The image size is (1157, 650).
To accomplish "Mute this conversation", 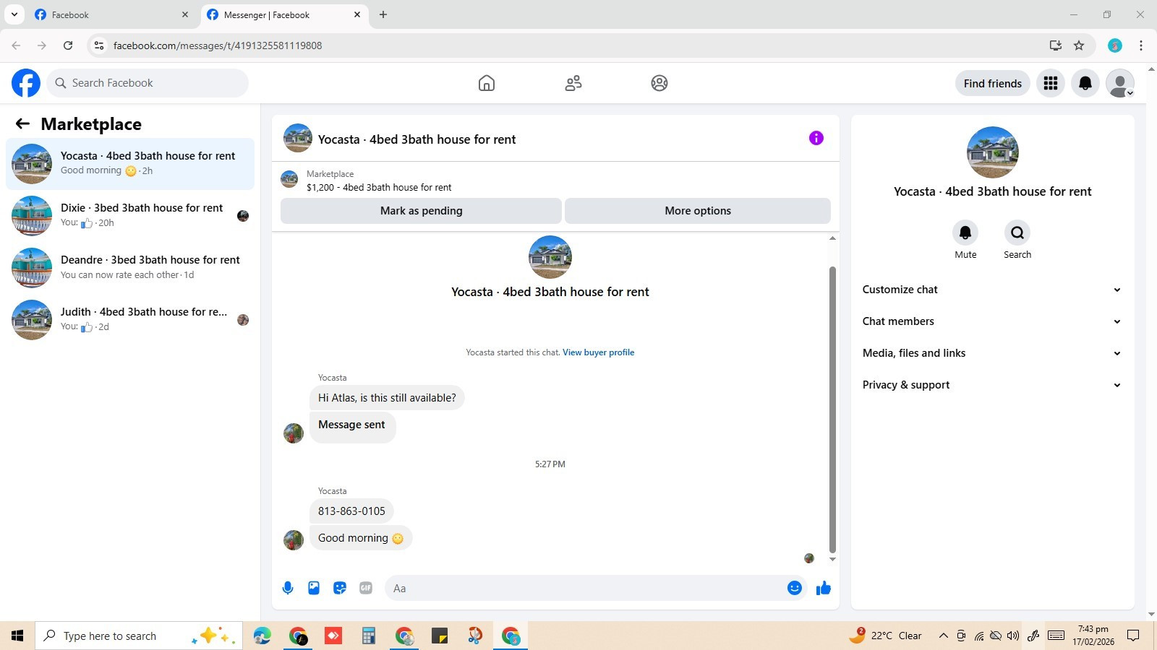I will pyautogui.click(x=965, y=233).
